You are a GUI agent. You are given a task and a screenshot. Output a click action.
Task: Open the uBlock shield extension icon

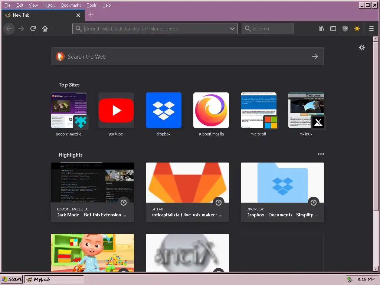tap(345, 29)
